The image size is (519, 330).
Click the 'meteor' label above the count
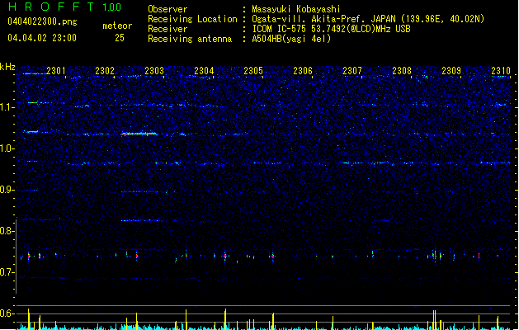point(117,26)
